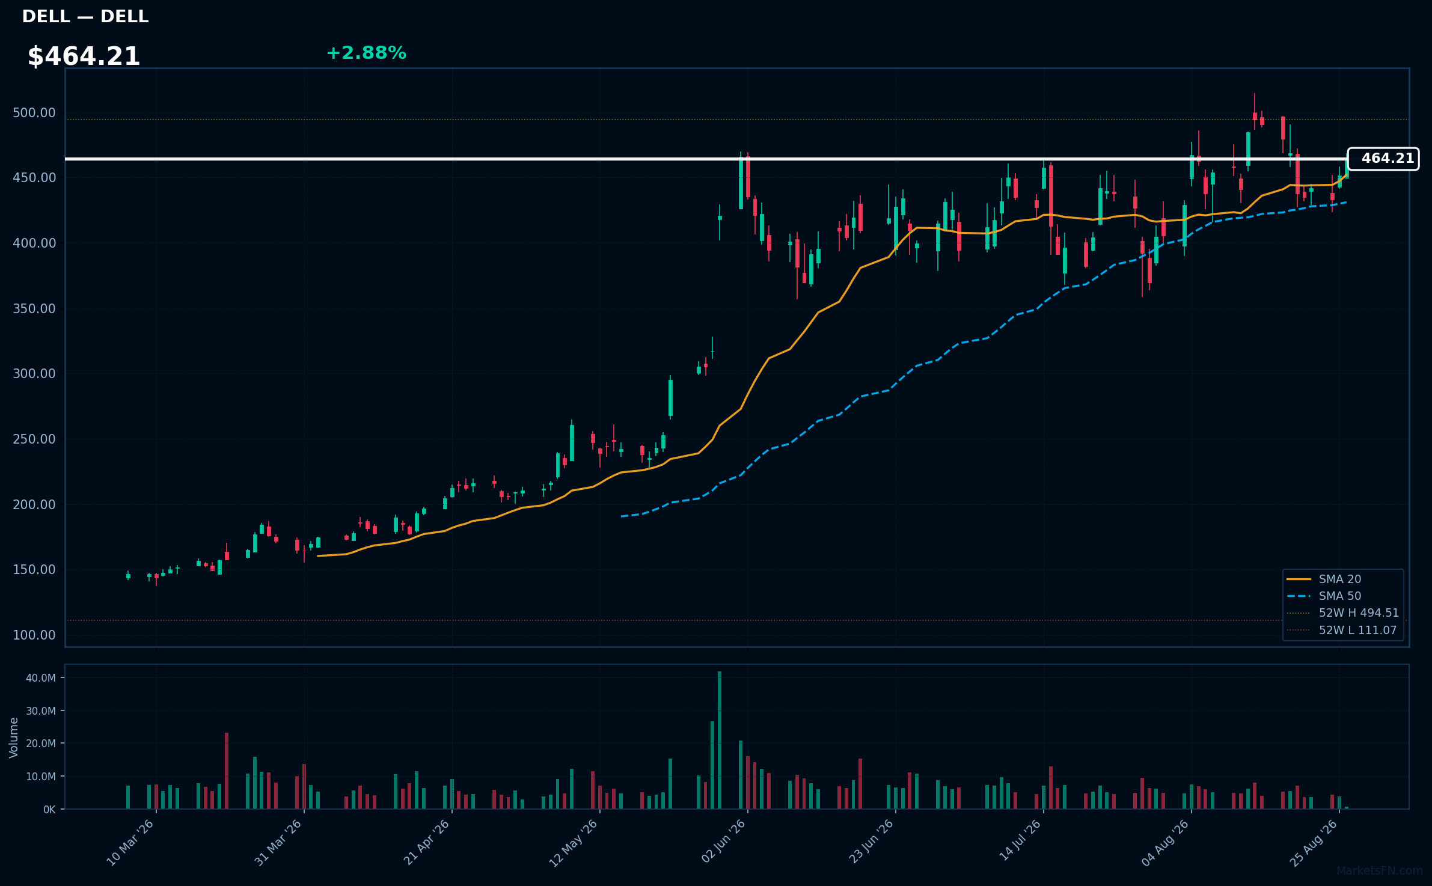This screenshot has height=886, width=1432.
Task: Click the 14 Jul '26 date label
Action: tap(1020, 840)
